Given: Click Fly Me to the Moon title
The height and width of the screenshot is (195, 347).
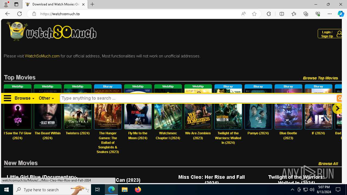Looking at the screenshot, I should pyautogui.click(x=138, y=135).
